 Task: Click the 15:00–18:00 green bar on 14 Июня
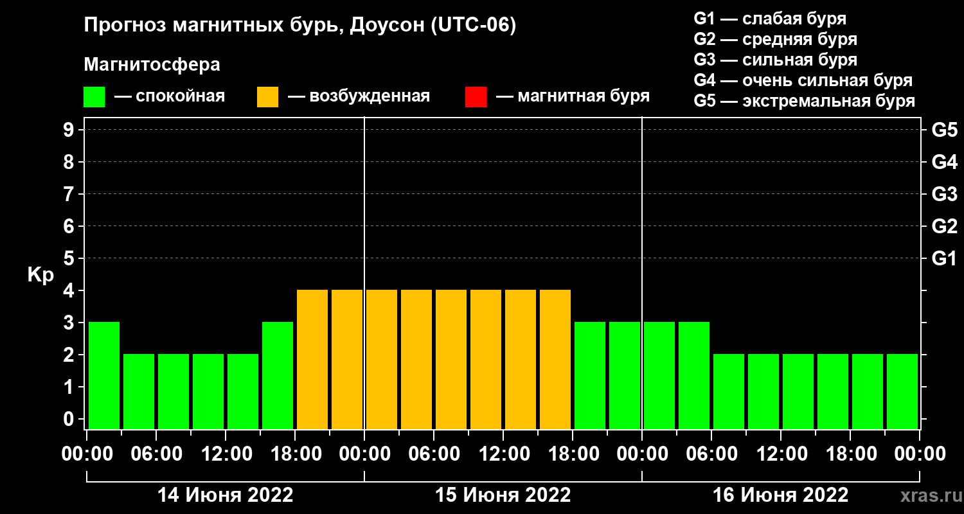click(x=278, y=376)
